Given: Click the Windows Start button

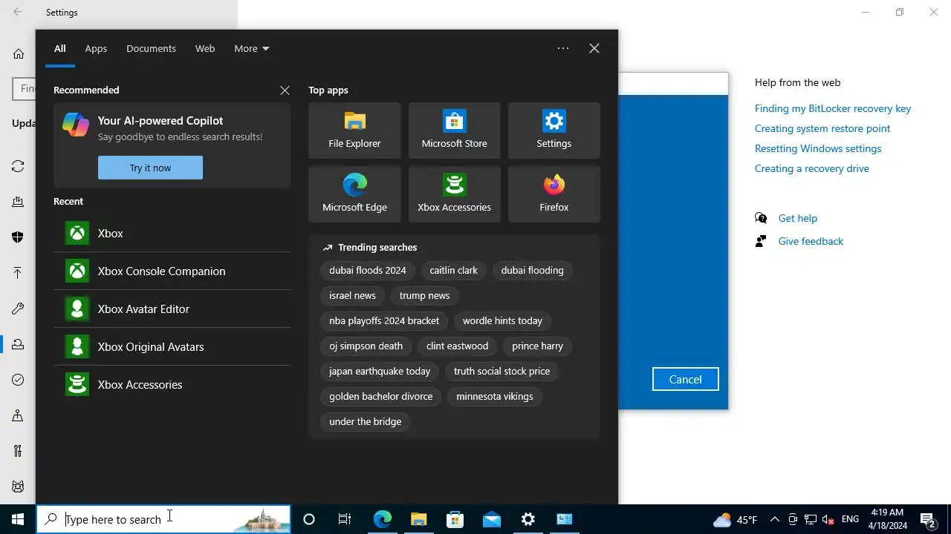Looking at the screenshot, I should pyautogui.click(x=18, y=519).
